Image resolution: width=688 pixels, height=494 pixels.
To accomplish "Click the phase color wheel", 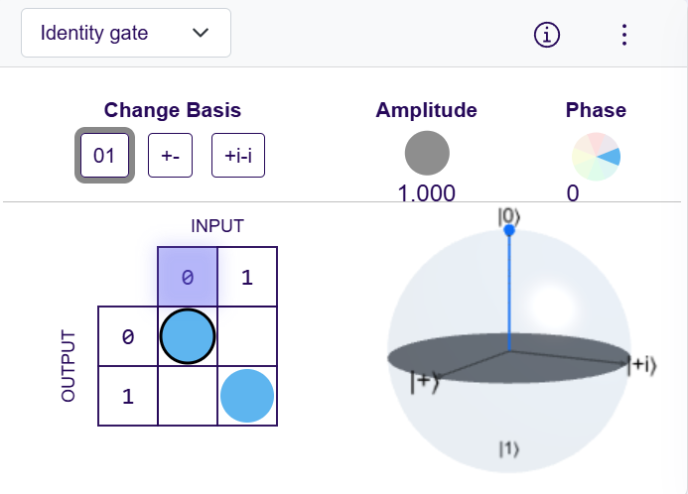I will (x=596, y=155).
